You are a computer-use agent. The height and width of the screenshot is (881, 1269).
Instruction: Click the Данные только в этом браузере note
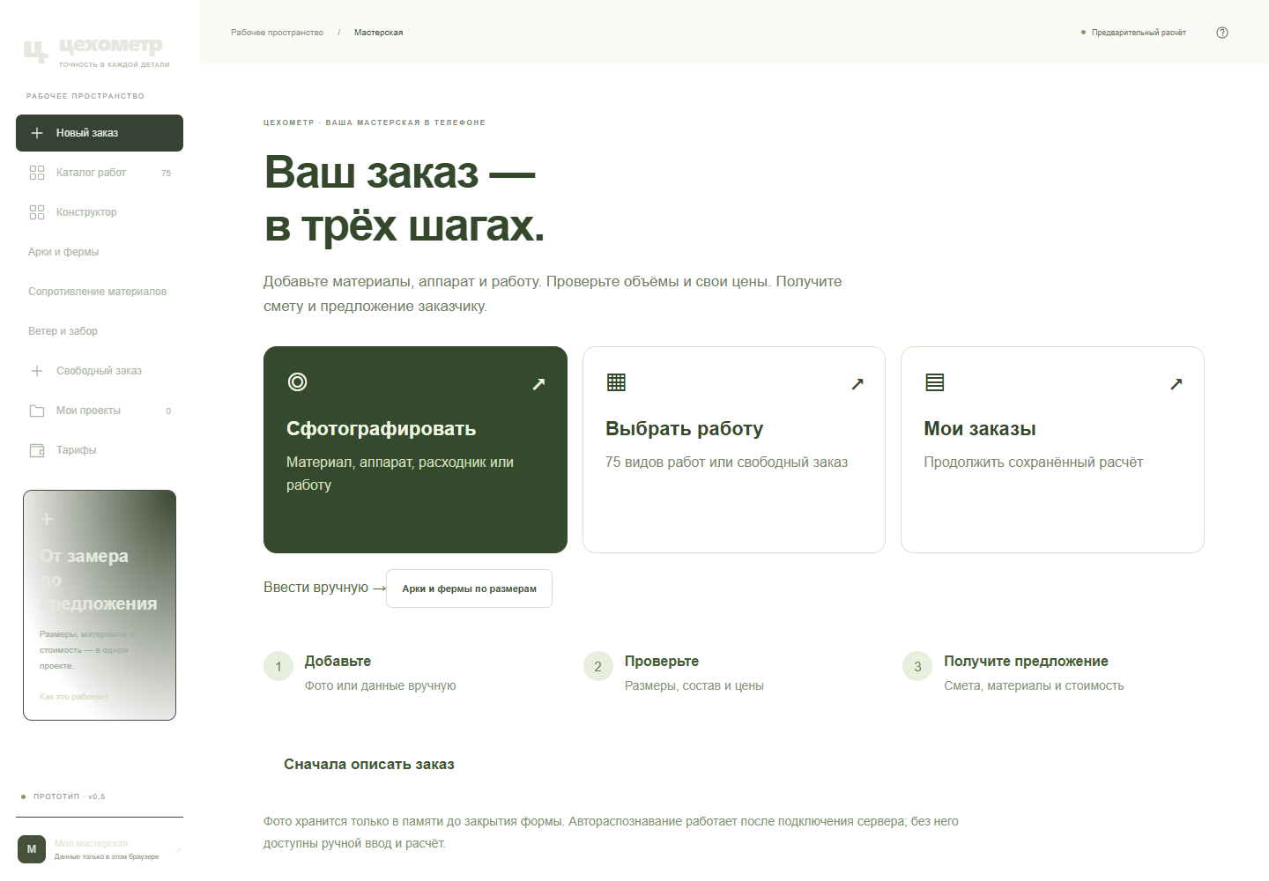click(x=107, y=856)
